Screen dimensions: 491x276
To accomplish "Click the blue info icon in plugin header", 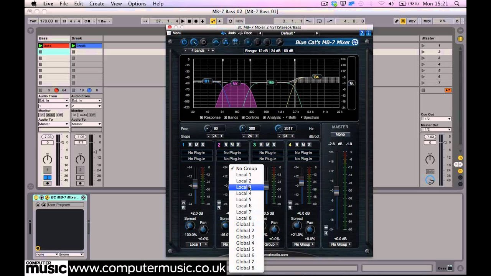I will tap(369, 33).
